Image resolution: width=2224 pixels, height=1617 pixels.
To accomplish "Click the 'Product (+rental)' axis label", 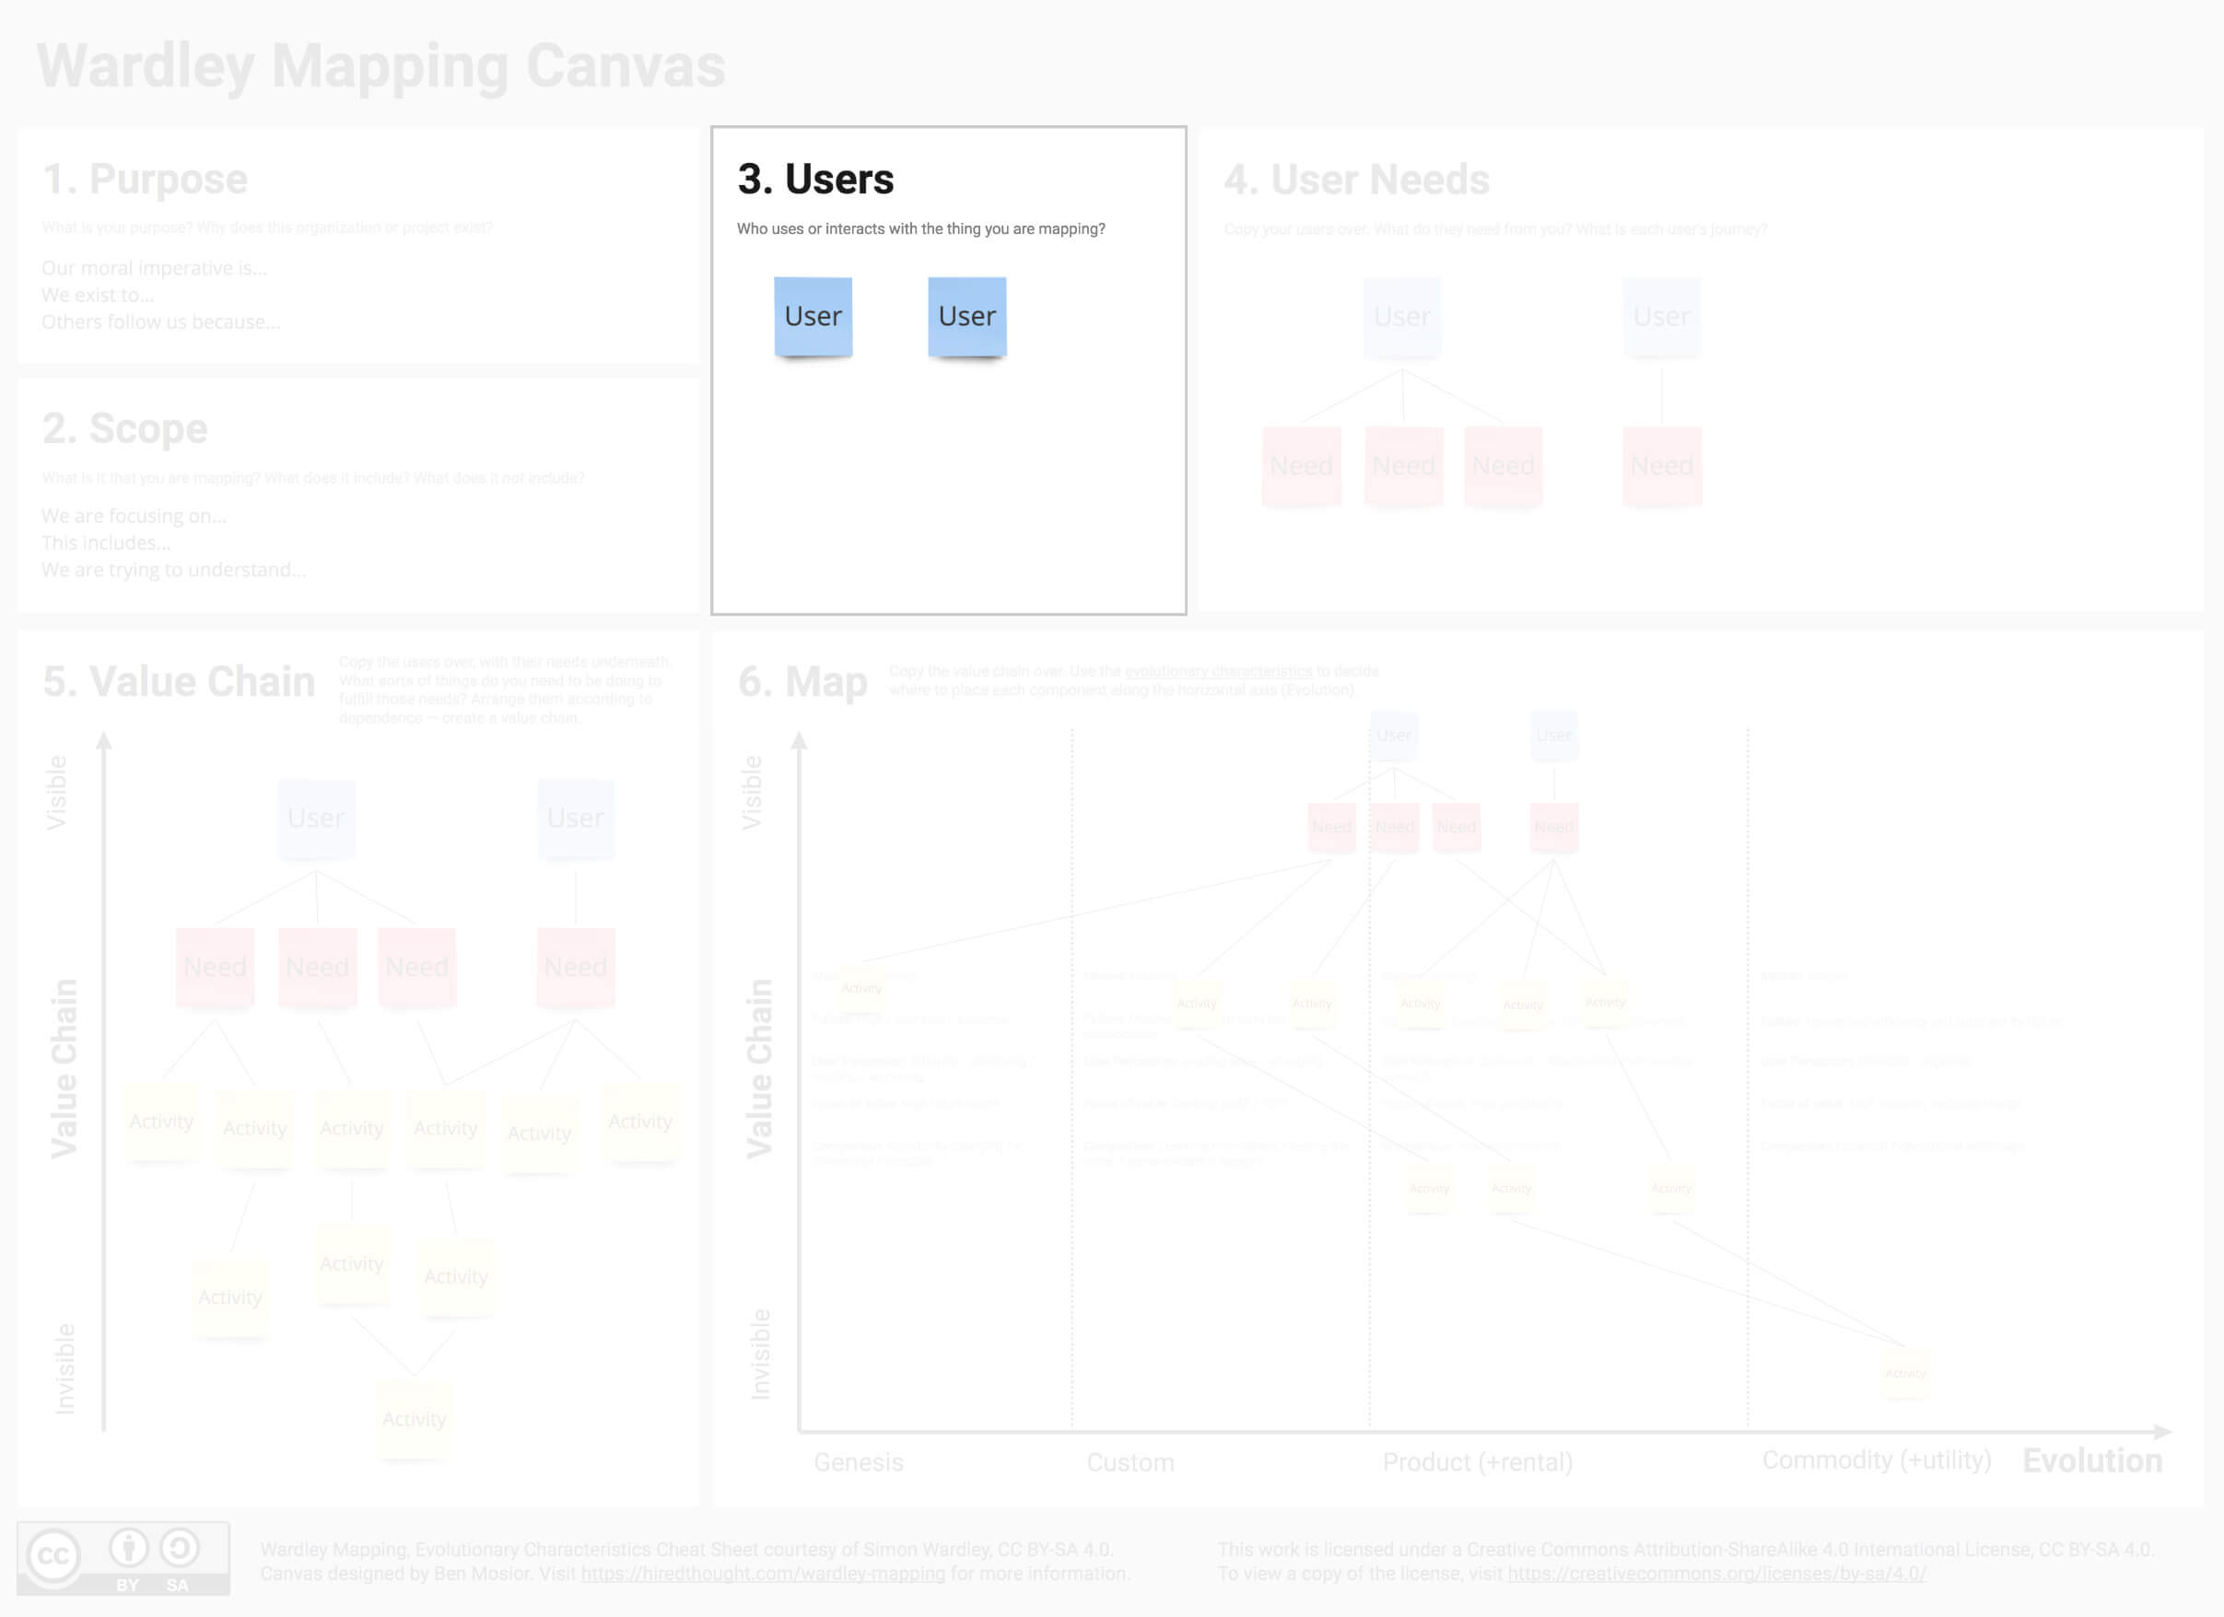I will pos(1477,1462).
